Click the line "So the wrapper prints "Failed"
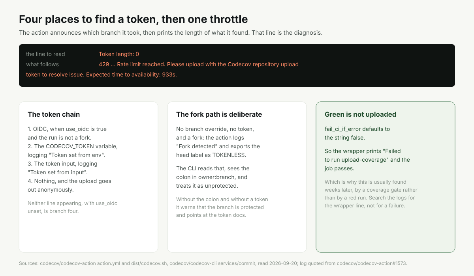Screen dimensions: 474x276 363,151
